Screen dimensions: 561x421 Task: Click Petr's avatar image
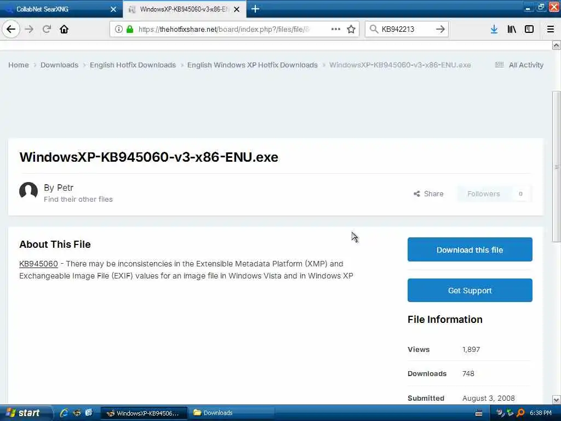click(x=28, y=191)
